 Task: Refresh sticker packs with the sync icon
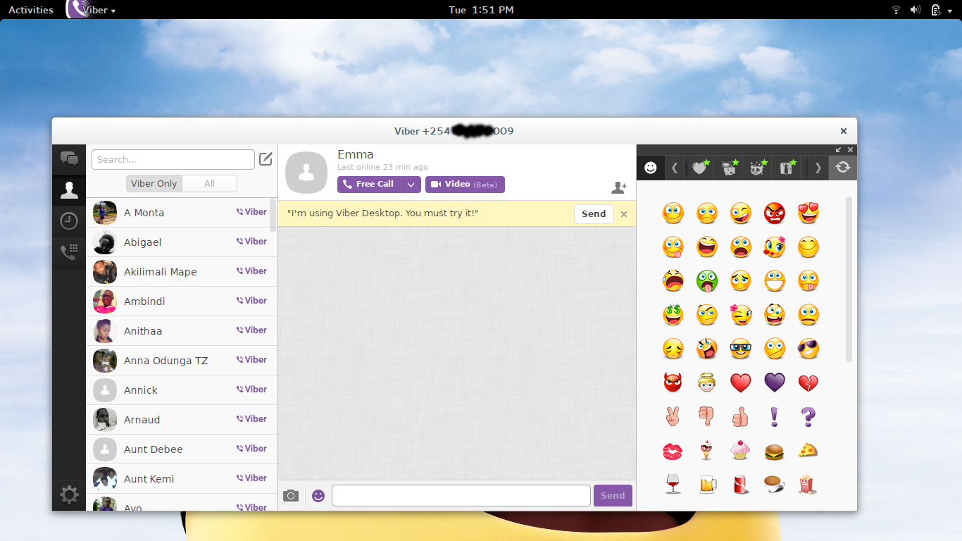click(843, 168)
